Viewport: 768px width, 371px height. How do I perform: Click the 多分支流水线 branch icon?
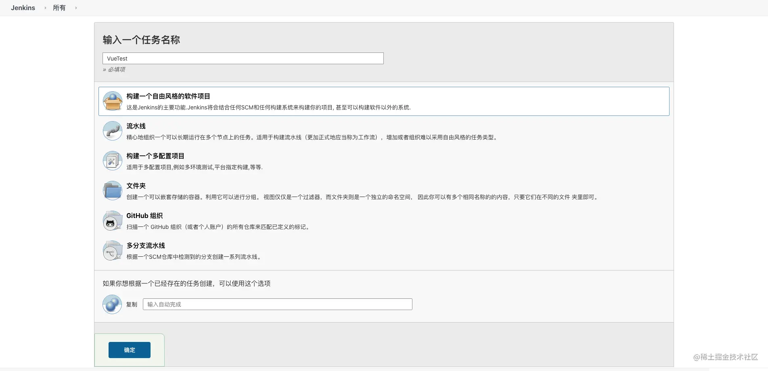pyautogui.click(x=113, y=250)
